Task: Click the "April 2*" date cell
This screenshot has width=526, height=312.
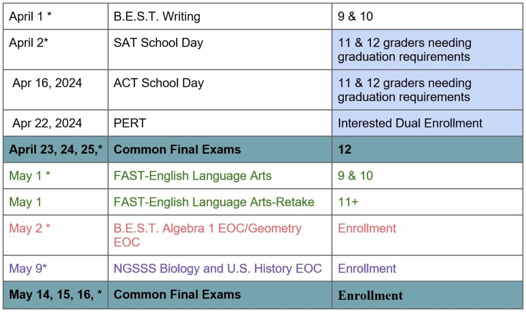Action: pos(28,43)
